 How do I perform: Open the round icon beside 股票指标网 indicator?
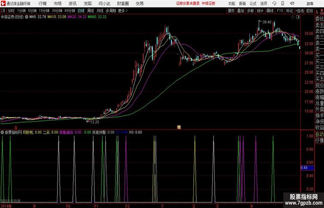(2, 132)
